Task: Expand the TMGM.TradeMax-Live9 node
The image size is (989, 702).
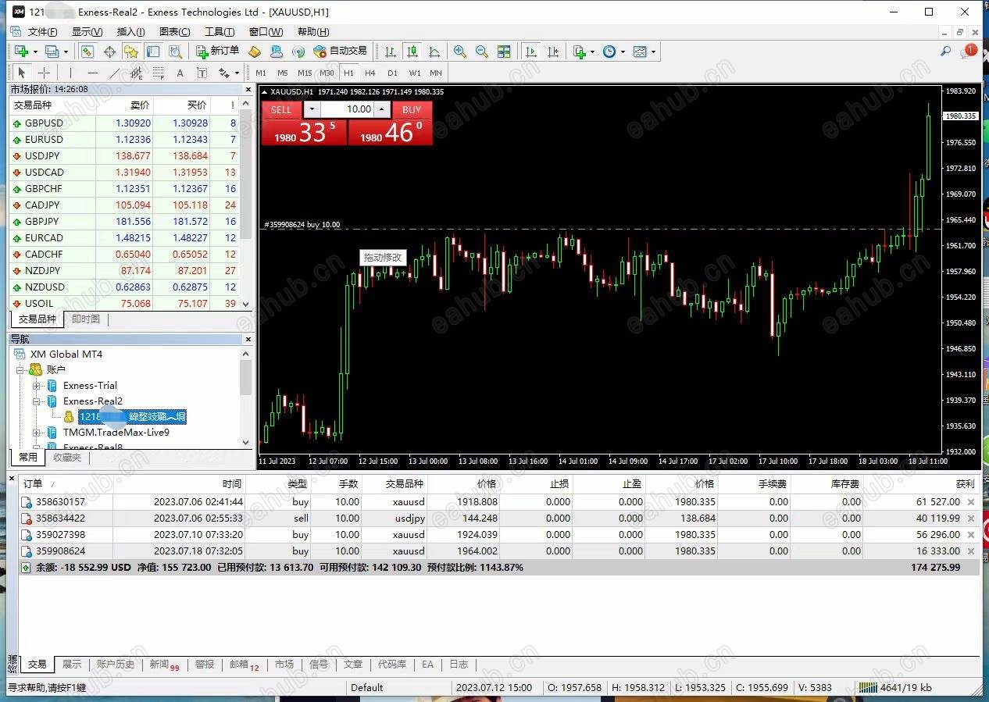Action: pos(37,433)
